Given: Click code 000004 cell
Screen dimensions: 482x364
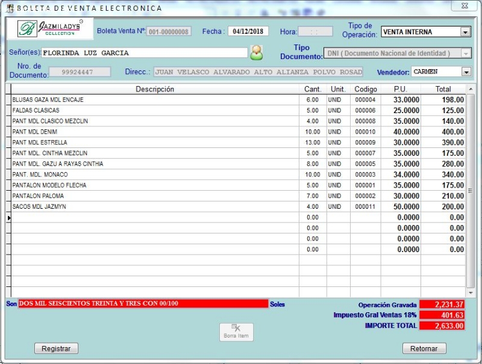Looking at the screenshot, I should (x=366, y=100).
